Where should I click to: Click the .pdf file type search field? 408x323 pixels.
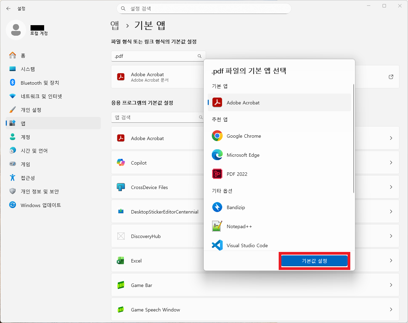click(158, 56)
